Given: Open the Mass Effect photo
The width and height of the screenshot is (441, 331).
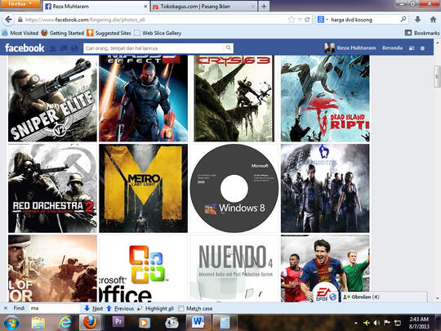Looking at the screenshot, I should click(x=144, y=98).
